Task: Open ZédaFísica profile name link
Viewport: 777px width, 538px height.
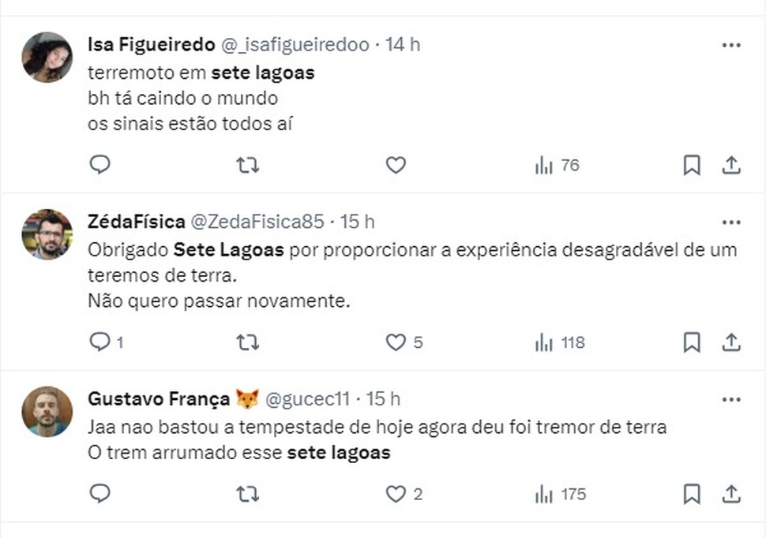Action: [136, 222]
